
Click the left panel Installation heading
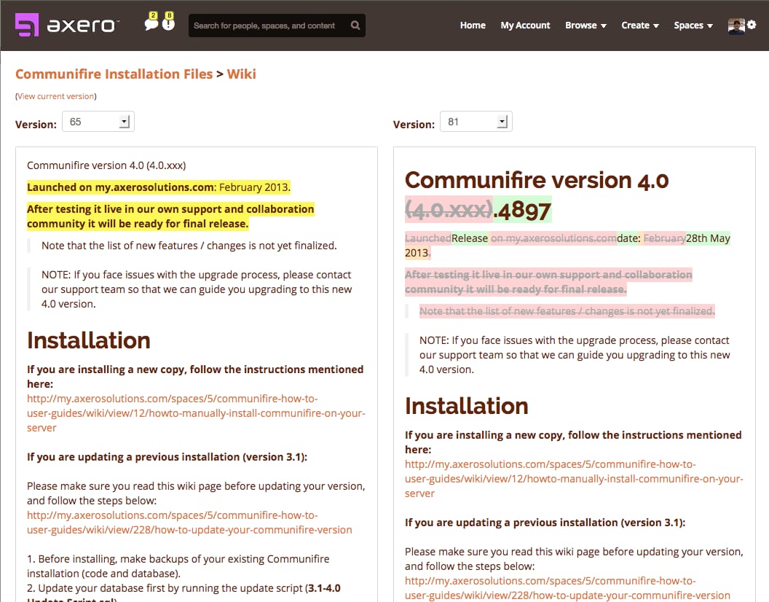(89, 340)
